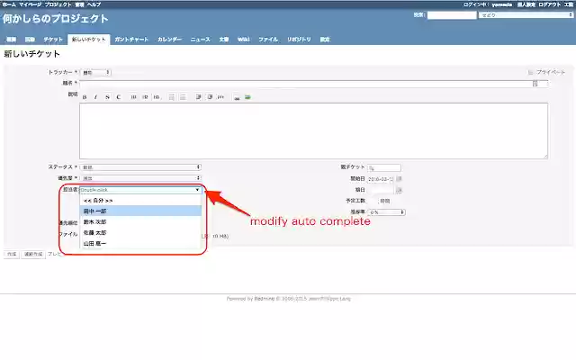The image size is (576, 360).
Task: Insert image icon in description toolbar
Action: 248,97
